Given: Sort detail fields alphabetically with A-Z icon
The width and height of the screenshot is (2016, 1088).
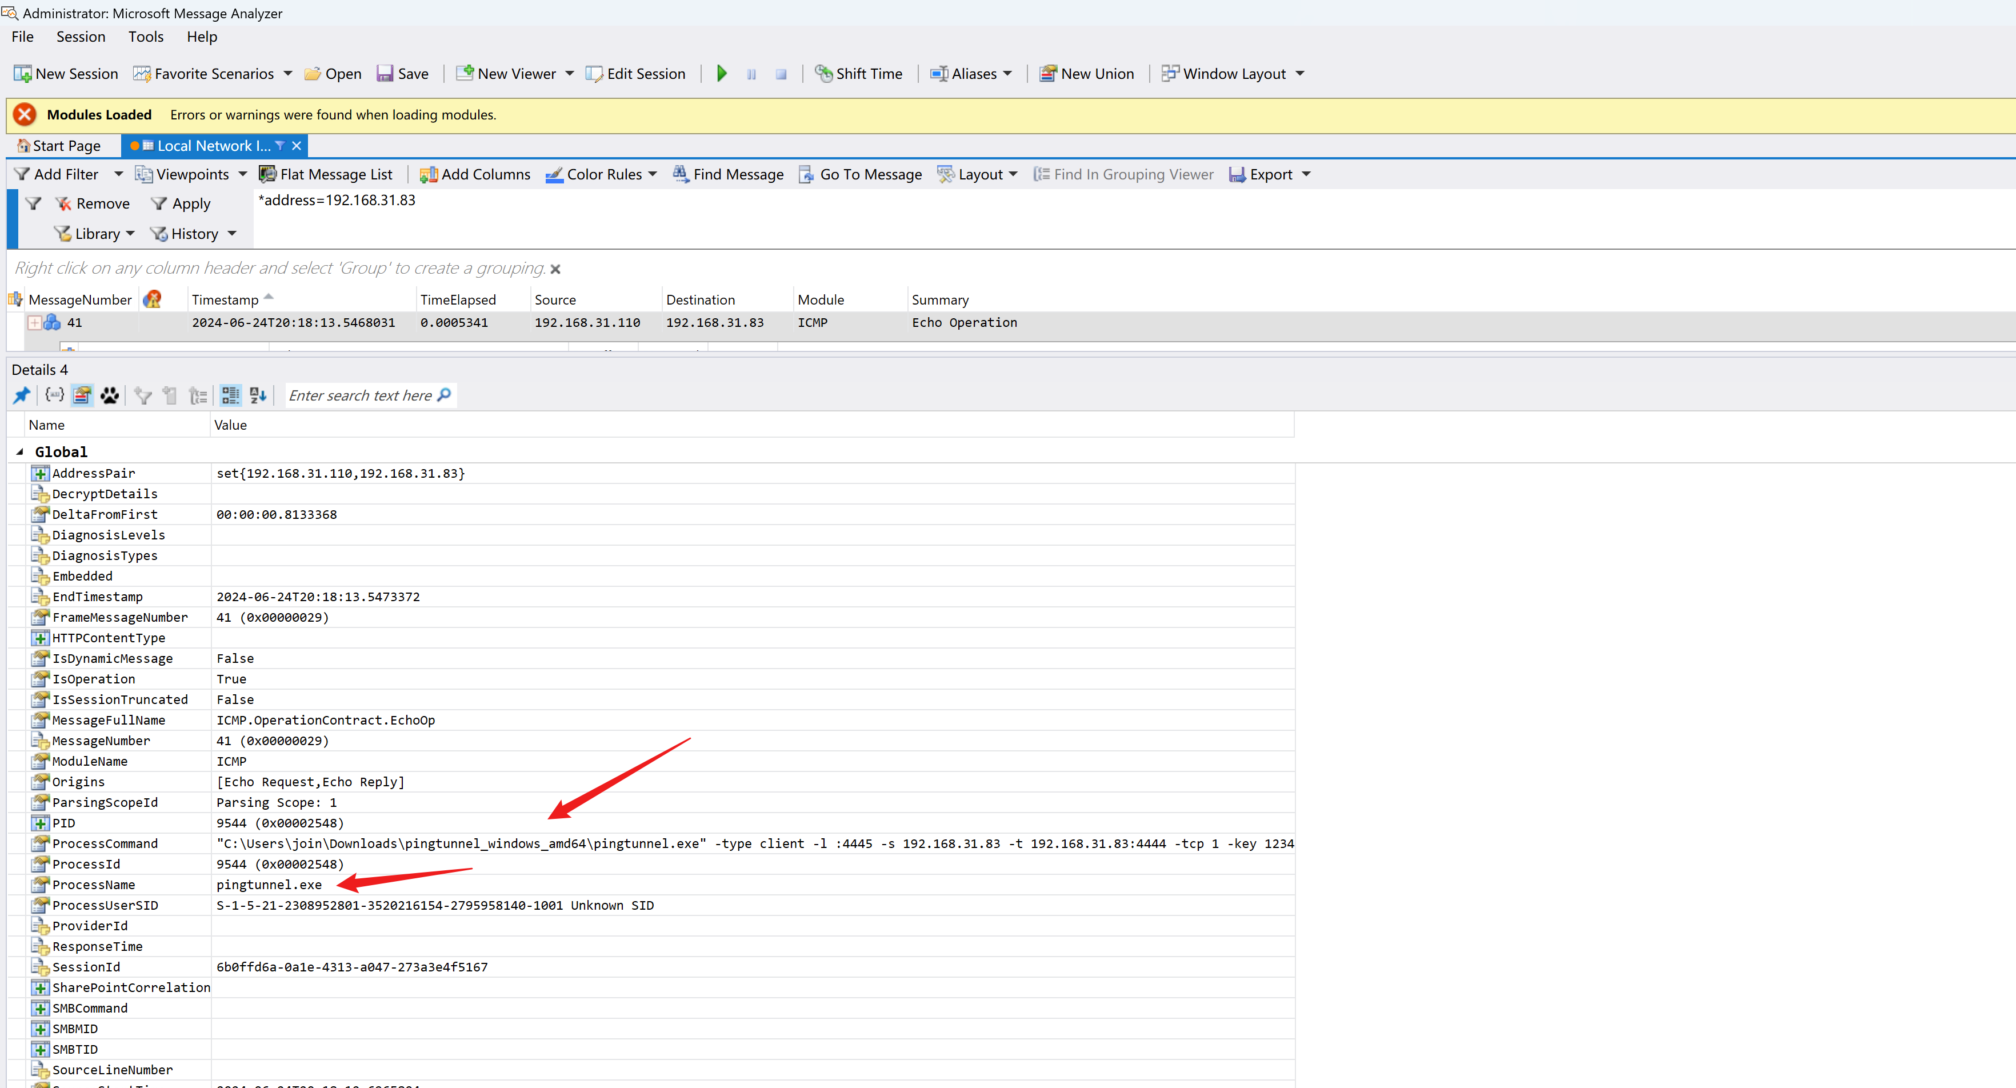Looking at the screenshot, I should [x=258, y=395].
